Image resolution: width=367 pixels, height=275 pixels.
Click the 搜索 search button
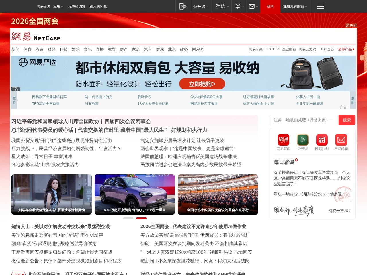tap(347, 120)
